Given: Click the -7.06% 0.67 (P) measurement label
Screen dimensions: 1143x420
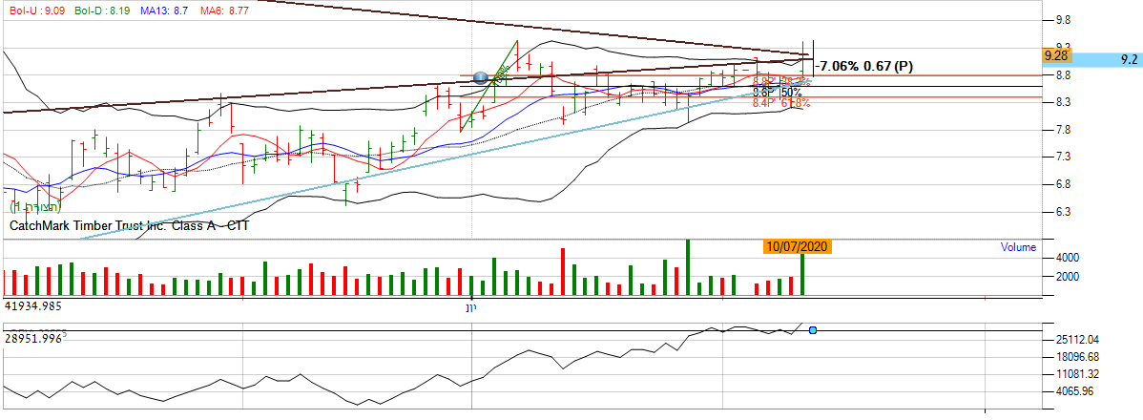Looking at the screenshot, I should tap(865, 66).
